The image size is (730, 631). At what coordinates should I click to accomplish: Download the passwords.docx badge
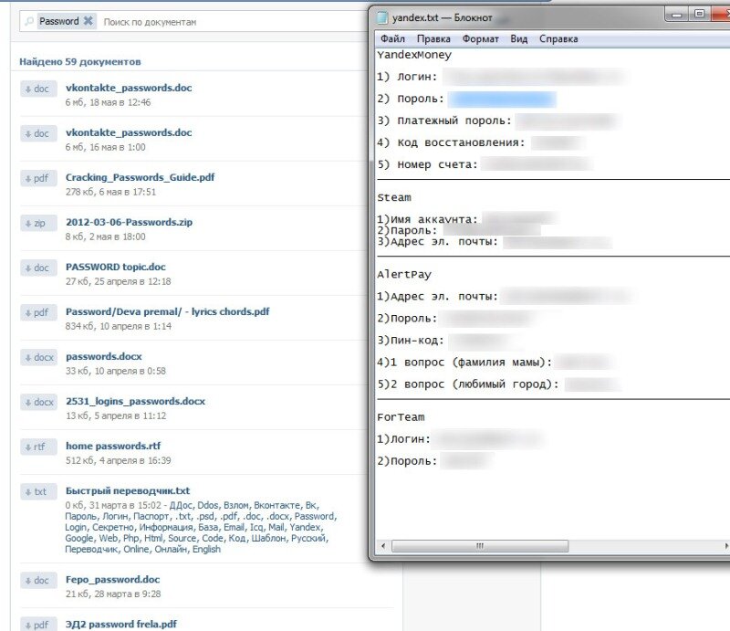click(38, 357)
